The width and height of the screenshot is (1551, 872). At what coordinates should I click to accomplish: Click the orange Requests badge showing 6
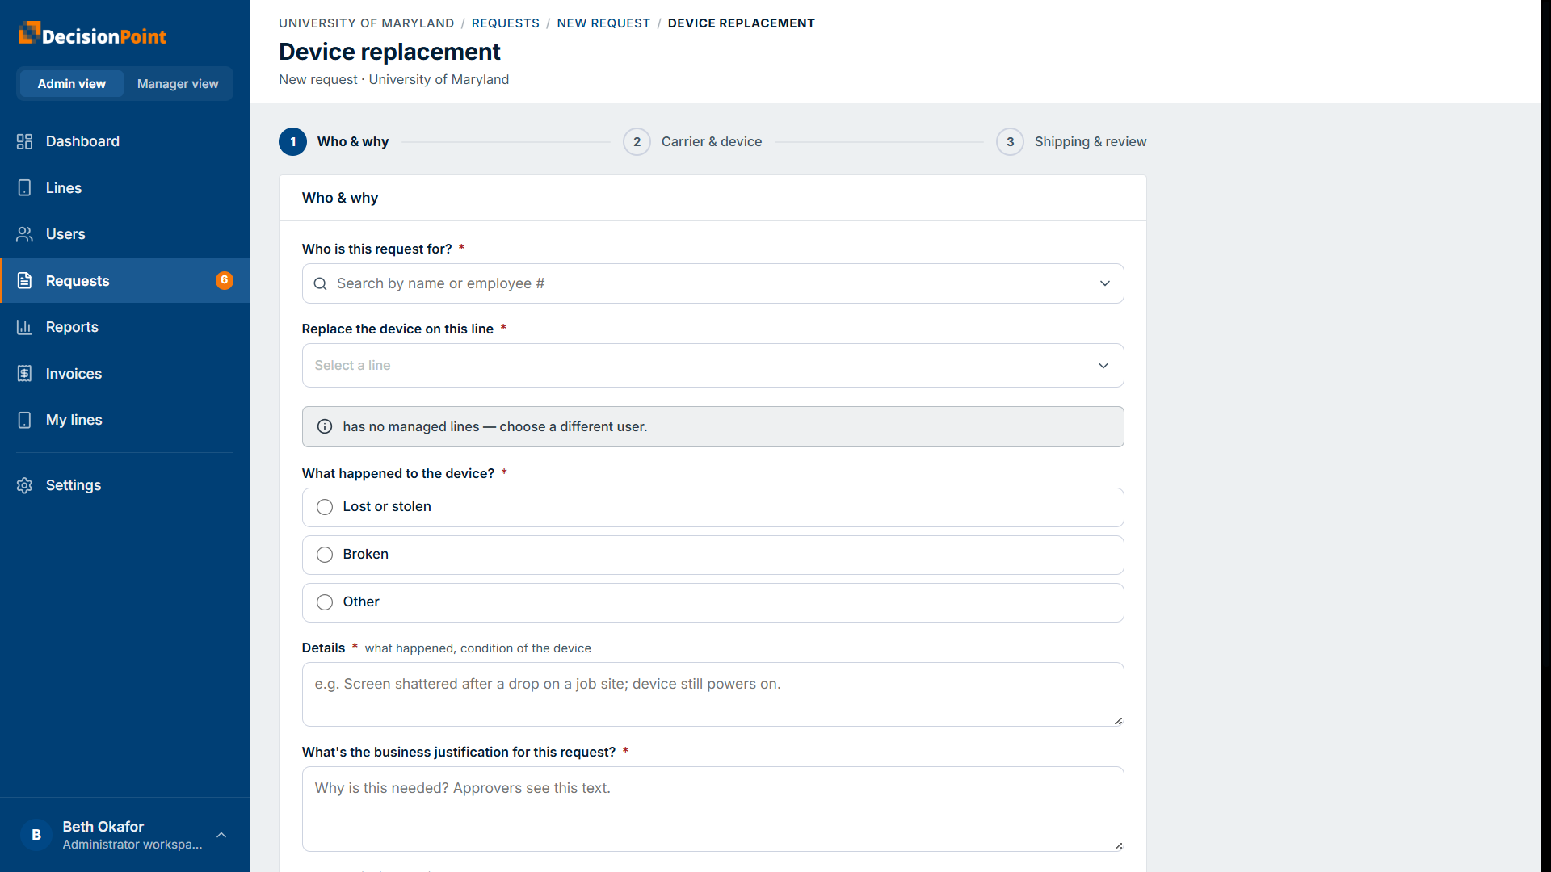(x=225, y=280)
